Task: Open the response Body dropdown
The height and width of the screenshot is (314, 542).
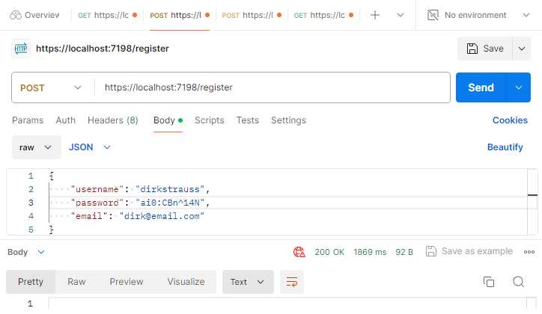Action: click(x=26, y=252)
